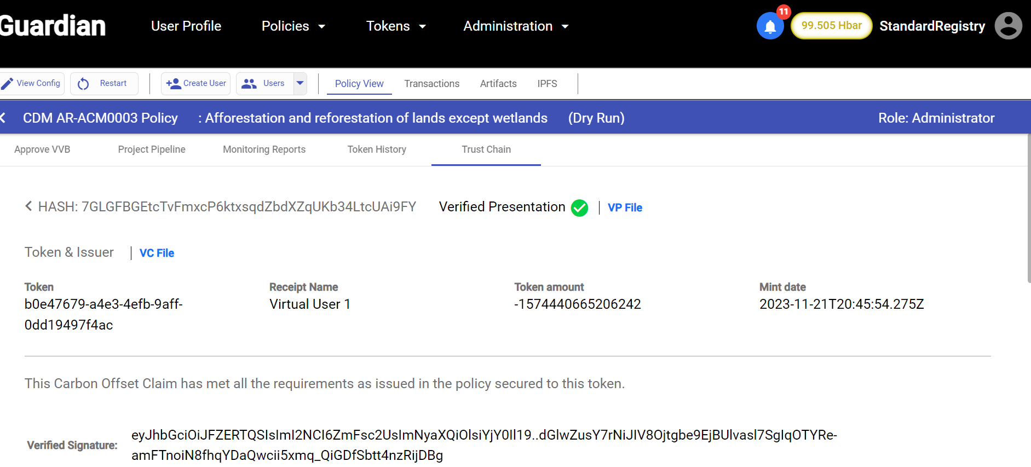This screenshot has width=1031, height=467.
Task: Open the Transactions tab
Action: pyautogui.click(x=431, y=84)
